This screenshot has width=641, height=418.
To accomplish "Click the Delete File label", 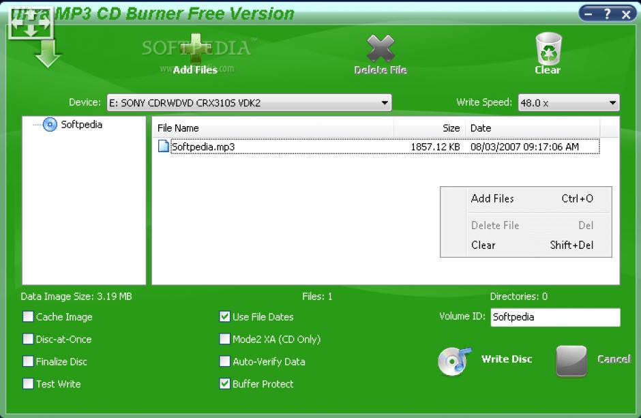I will point(381,70).
